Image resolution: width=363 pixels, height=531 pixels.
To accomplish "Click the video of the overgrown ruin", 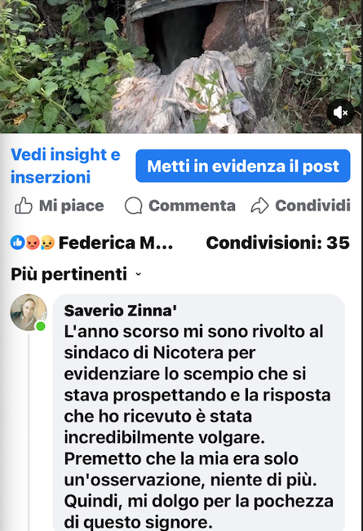I will point(181,66).
